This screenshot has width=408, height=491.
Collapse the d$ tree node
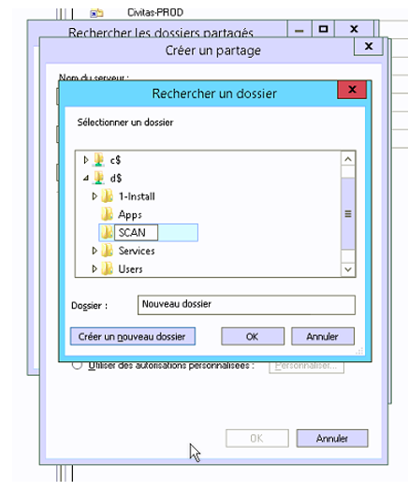(x=86, y=179)
